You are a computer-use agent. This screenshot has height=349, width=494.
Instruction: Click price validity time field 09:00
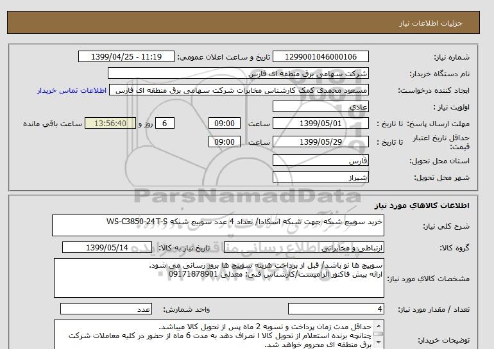coord(225,142)
